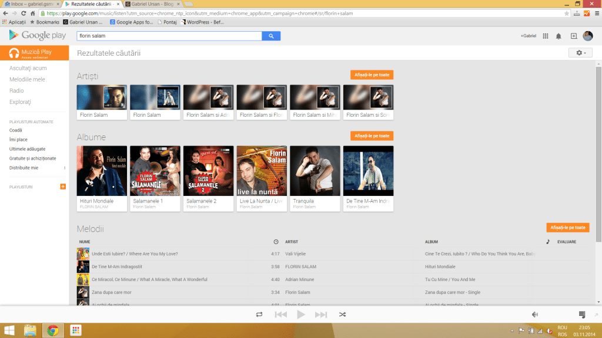Open the notifications bell
The height and width of the screenshot is (338, 602).
point(558,36)
